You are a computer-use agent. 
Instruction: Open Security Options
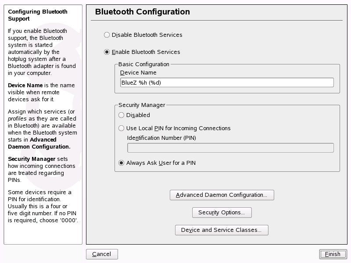click(x=222, y=213)
